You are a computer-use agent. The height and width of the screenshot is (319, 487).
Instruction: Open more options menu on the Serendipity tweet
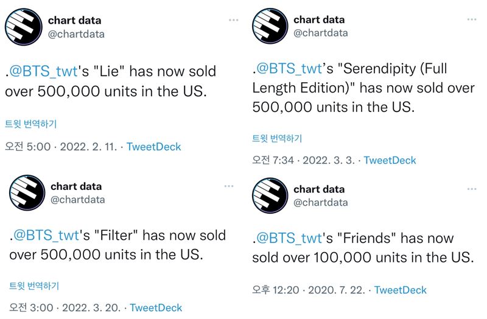point(472,19)
